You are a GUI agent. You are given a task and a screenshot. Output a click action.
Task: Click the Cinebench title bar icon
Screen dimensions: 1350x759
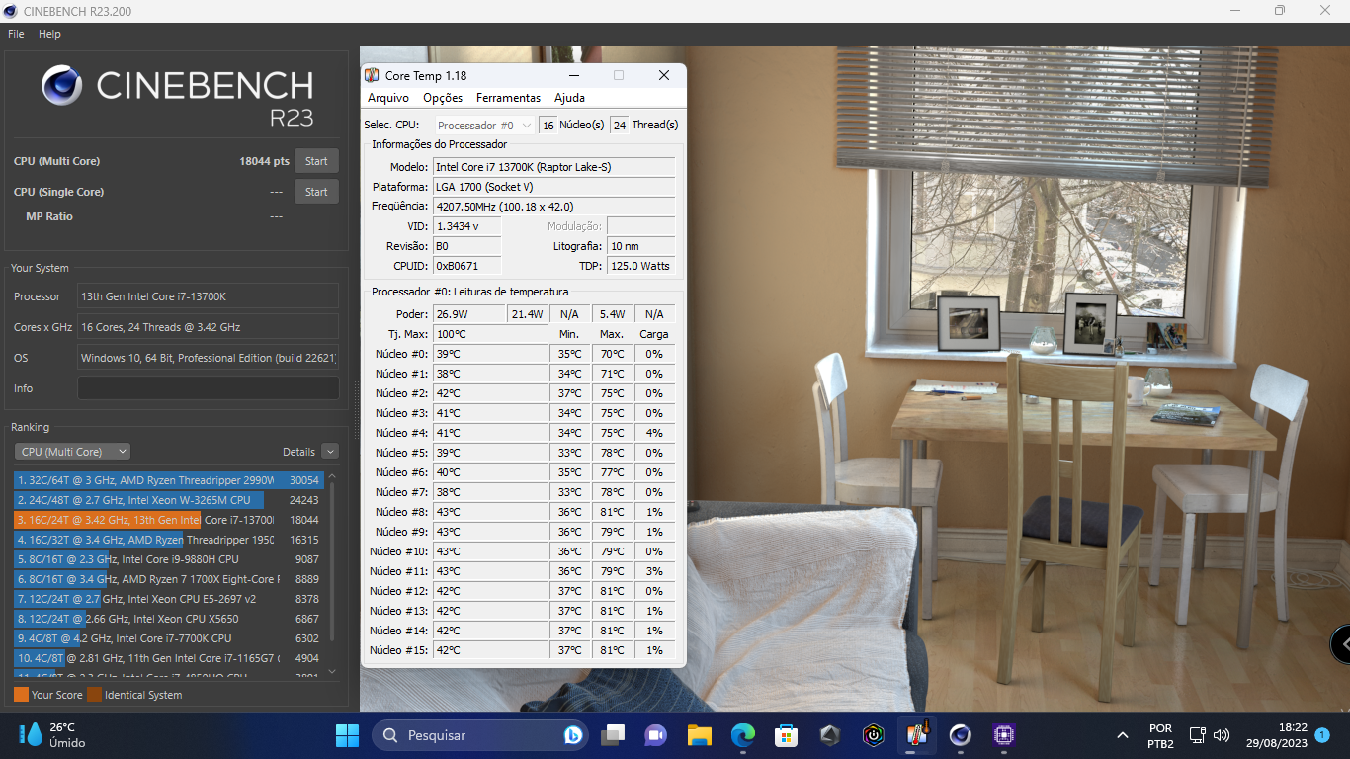pos(11,11)
